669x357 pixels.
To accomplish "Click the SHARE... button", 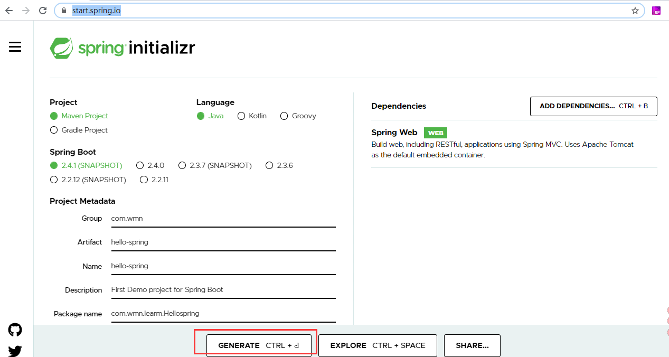I will 472,345.
